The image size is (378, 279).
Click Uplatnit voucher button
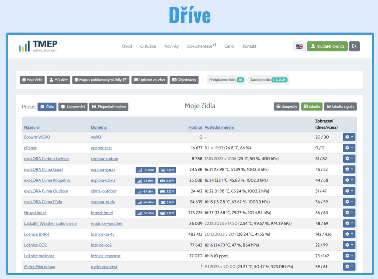[150, 80]
